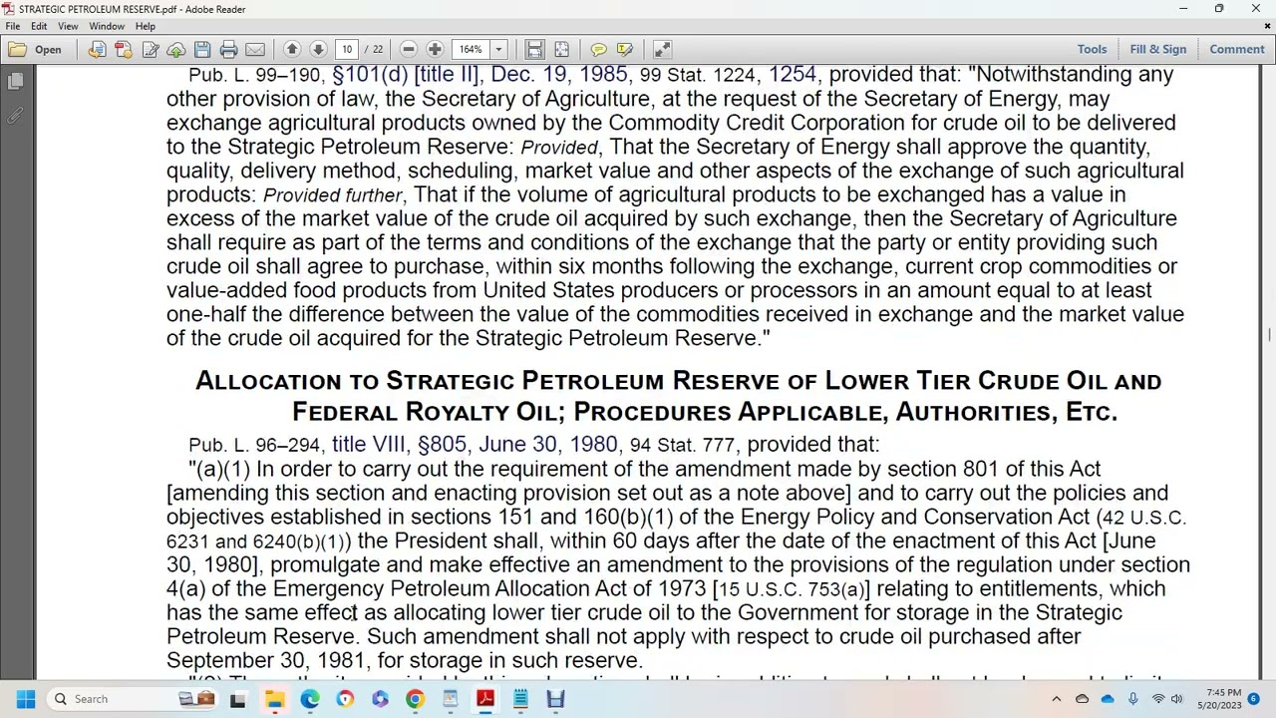Viewport: 1276px width, 718px height.
Task: Zoom out with the minus button
Action: pos(408,49)
